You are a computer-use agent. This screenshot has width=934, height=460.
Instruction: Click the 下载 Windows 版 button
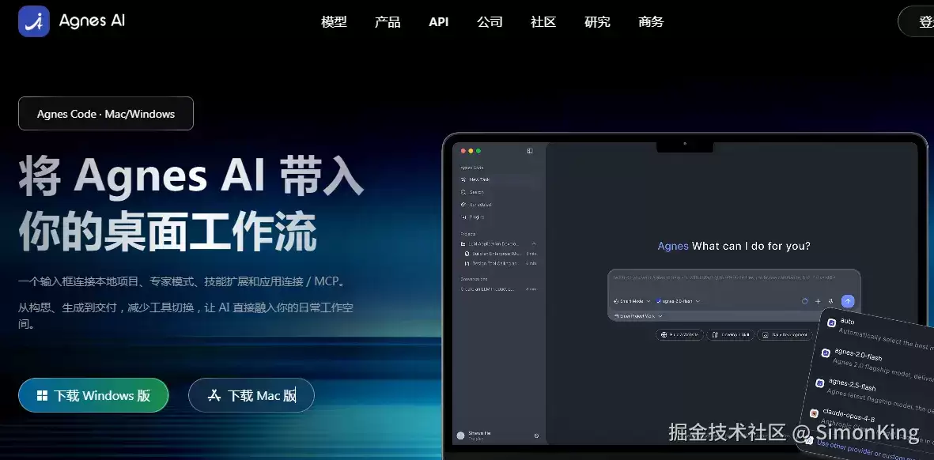(x=93, y=395)
